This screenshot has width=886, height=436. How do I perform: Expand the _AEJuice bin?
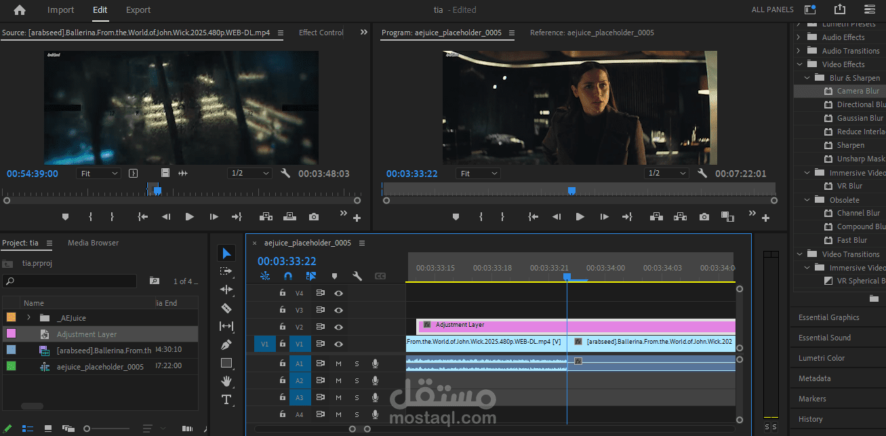[28, 317]
